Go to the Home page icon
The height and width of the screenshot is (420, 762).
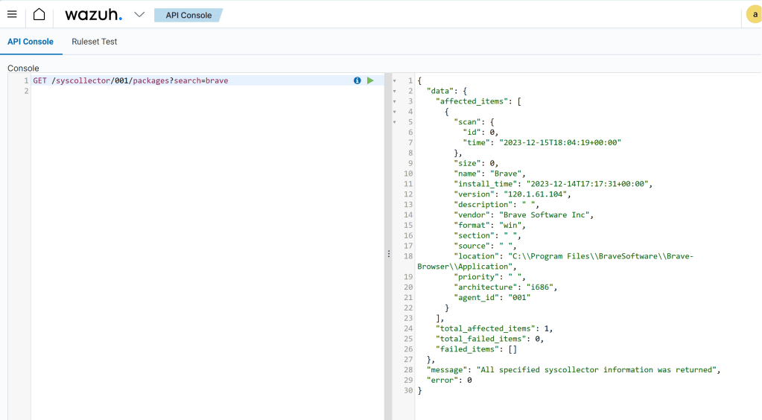[x=39, y=15]
